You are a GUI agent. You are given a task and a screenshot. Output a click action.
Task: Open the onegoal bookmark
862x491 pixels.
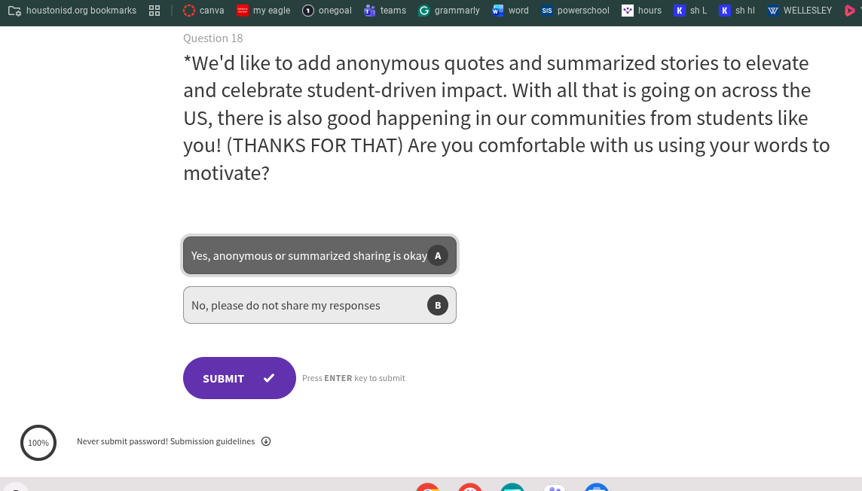coord(327,11)
